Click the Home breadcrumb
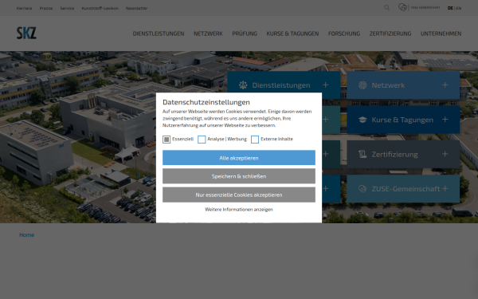The width and height of the screenshot is (478, 299). [27, 235]
